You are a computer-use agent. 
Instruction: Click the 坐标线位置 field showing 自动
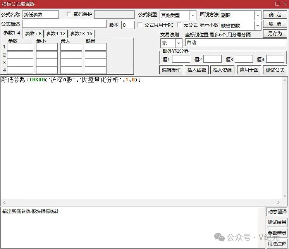[236, 43]
